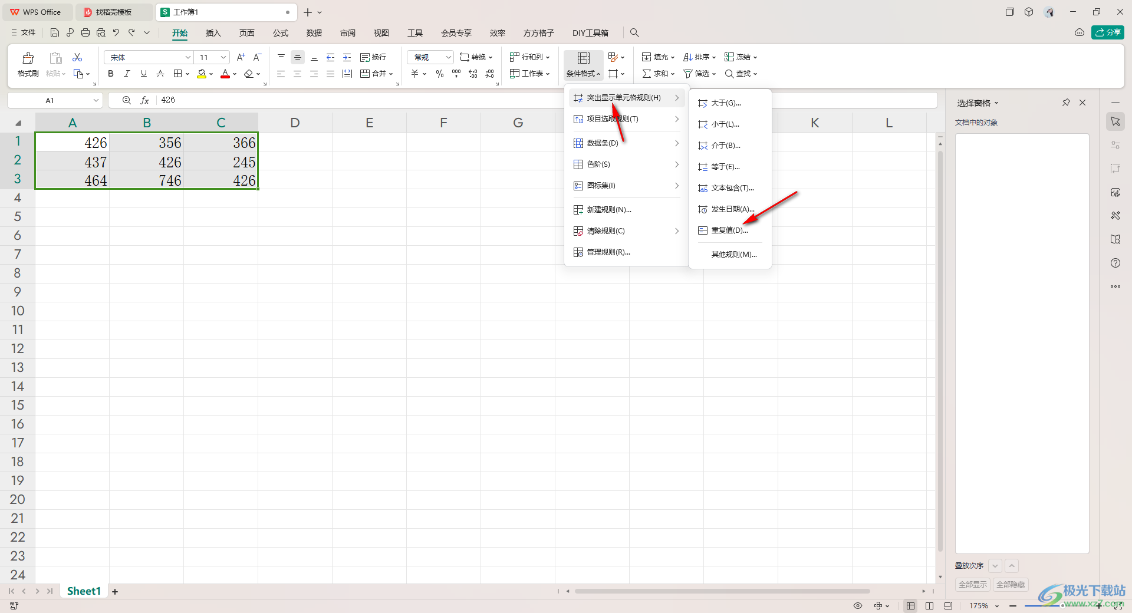Choose 介于(B)... rule option
Screen dimensions: 1132x613
tap(730, 146)
